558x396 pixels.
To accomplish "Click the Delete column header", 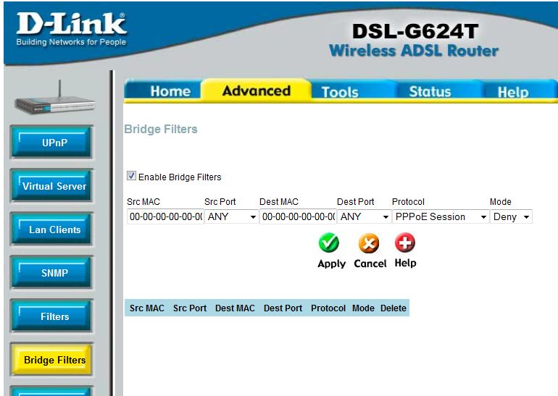I will coord(393,308).
